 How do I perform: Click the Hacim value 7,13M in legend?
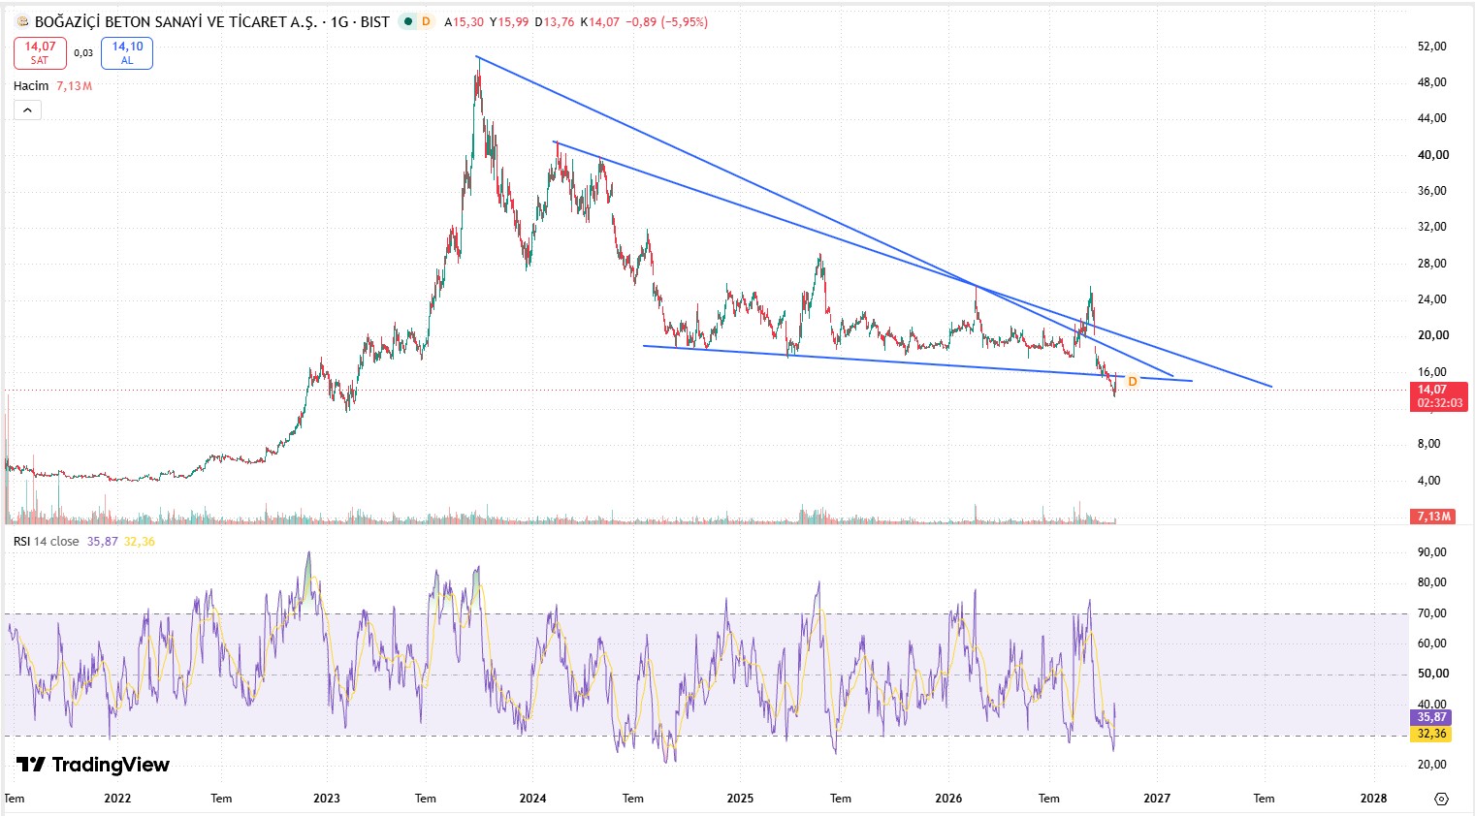(74, 86)
